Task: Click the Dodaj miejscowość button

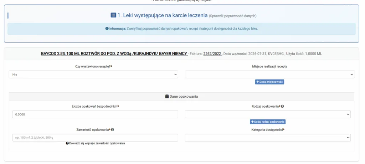Action: [x=269, y=82]
